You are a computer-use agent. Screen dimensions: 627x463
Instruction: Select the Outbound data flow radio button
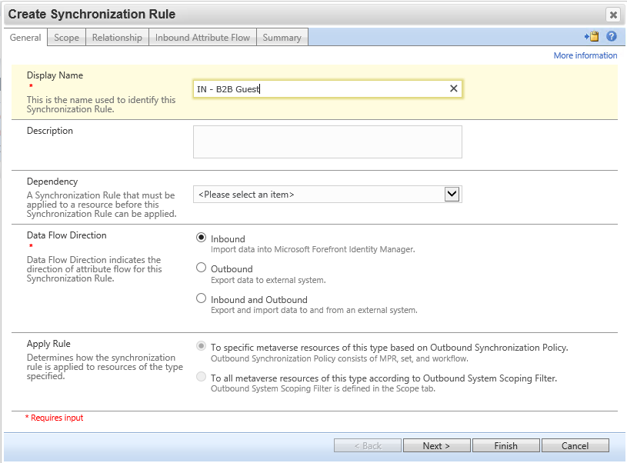point(201,268)
